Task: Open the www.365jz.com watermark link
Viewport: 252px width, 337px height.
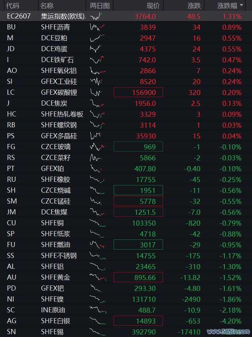Action: 228,332
